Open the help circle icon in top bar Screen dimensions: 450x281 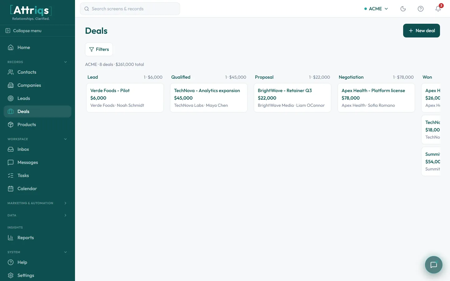pos(421,9)
